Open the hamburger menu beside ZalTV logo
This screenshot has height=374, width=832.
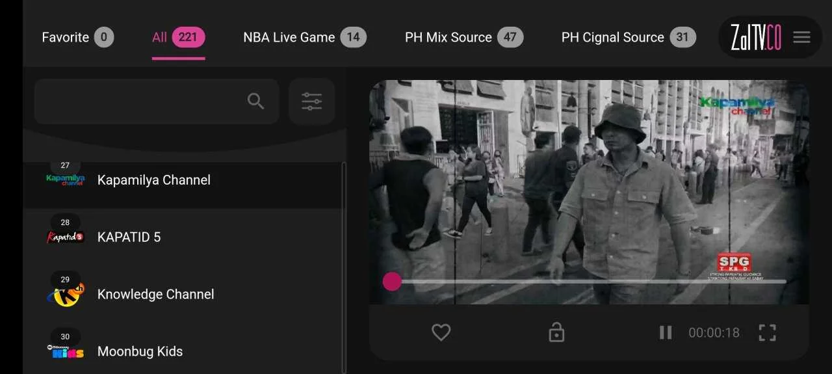(801, 37)
